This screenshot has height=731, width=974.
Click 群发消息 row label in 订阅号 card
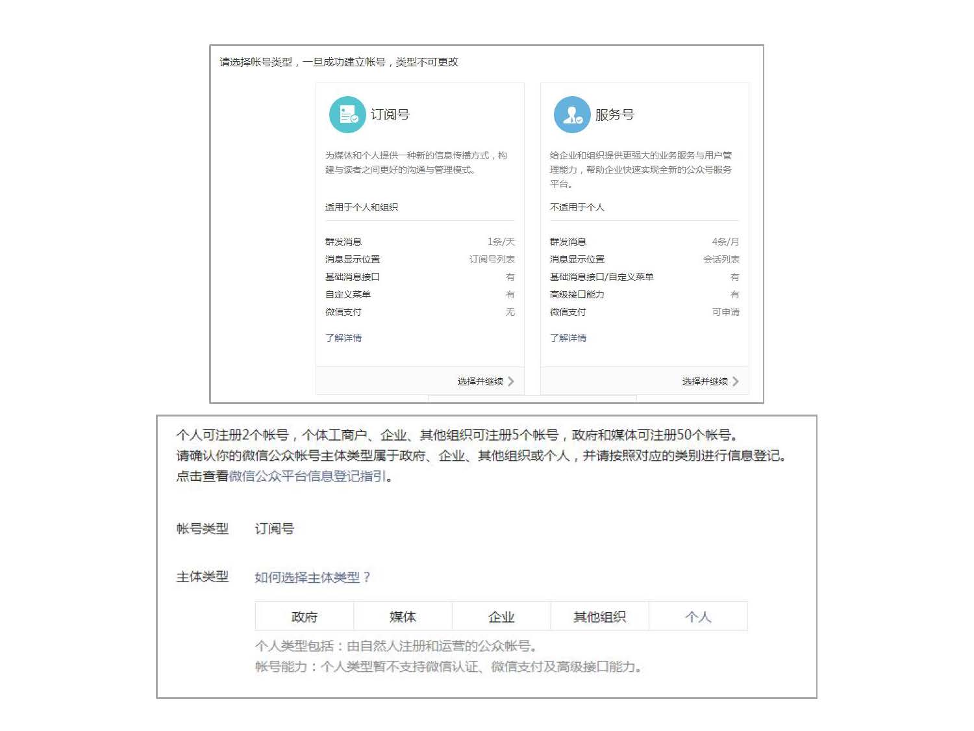343,242
